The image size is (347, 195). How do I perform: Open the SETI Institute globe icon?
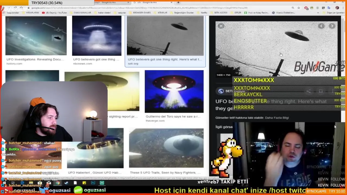221,91
